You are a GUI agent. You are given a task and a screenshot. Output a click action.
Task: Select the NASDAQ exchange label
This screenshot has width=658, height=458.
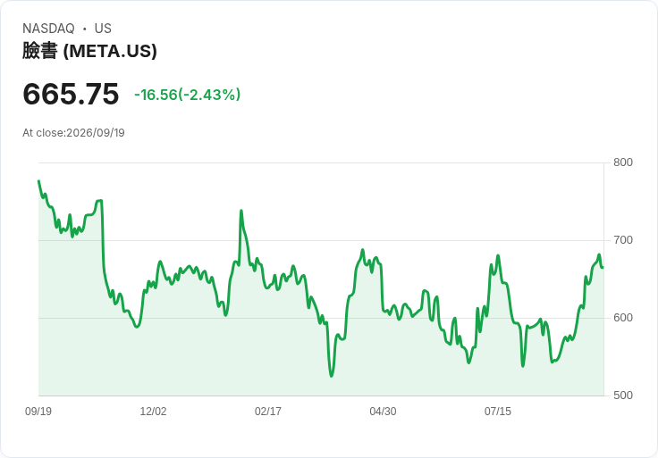[48, 29]
